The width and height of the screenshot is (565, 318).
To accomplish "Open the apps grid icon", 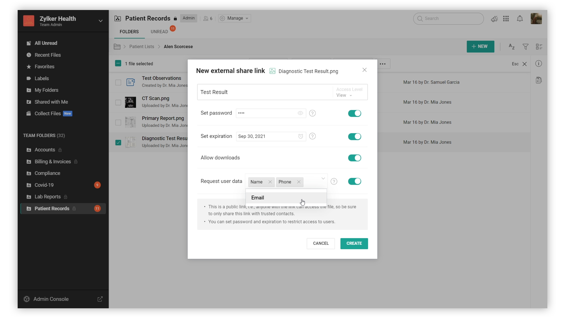I will (506, 19).
